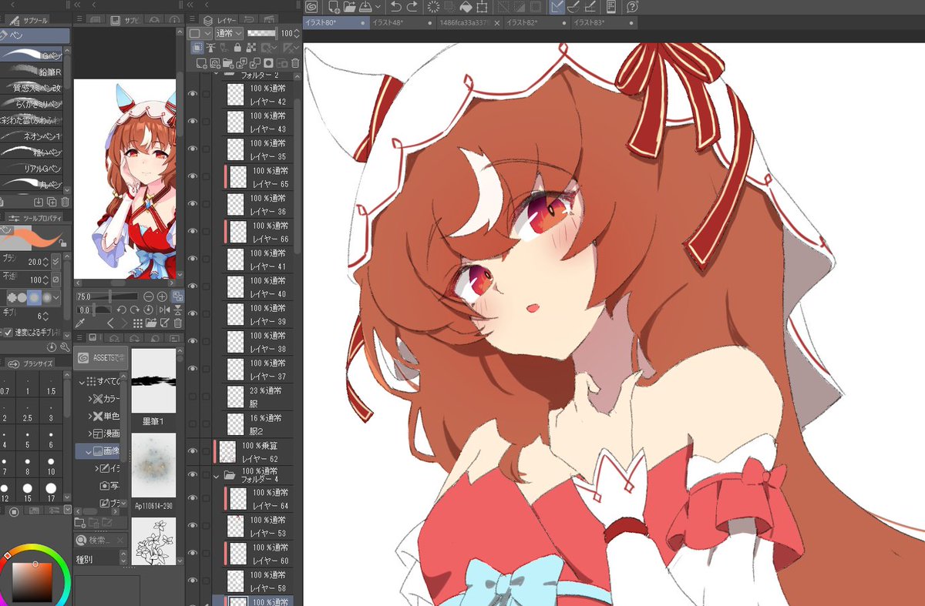
Task: Toggle visibility of レイヤー 41
Action: click(193, 259)
